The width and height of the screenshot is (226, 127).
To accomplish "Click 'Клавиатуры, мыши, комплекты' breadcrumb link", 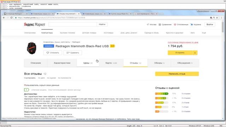I will click(x=56, y=42).
